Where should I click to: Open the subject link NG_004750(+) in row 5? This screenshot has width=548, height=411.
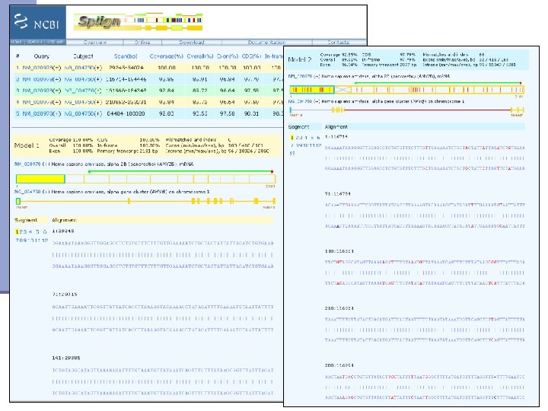[83, 113]
